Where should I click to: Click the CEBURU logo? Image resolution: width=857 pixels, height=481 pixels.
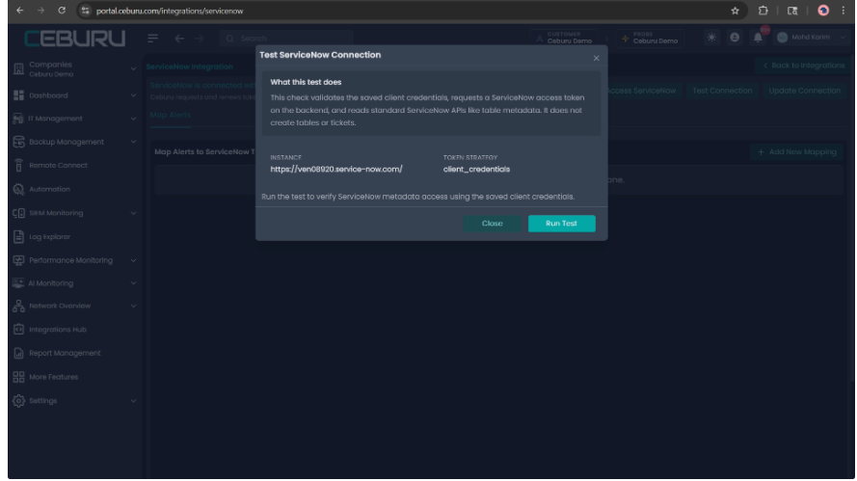click(75, 39)
